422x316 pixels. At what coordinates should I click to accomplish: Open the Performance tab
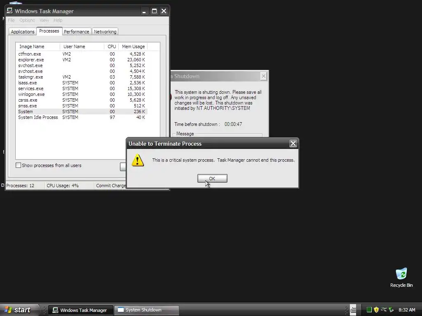coord(76,32)
